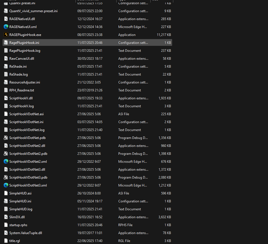The width and height of the screenshot is (268, 244).
Task: Select the ScriptHookVDotNet.pdb file name
Action: [27, 138]
